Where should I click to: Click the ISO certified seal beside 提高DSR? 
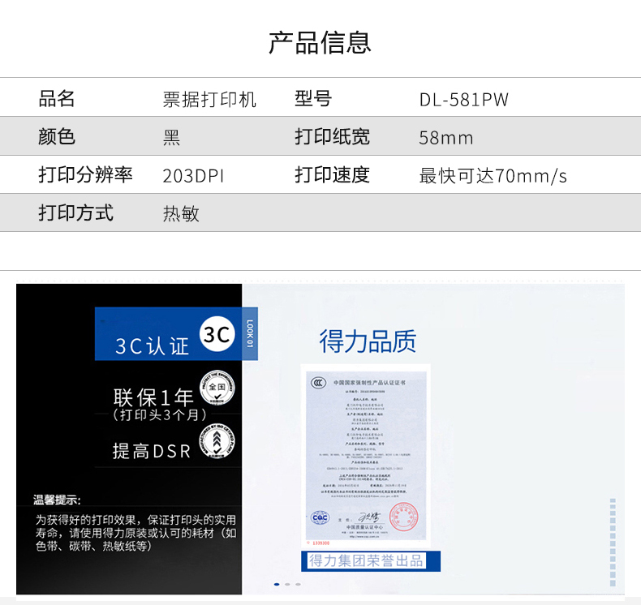tap(217, 441)
